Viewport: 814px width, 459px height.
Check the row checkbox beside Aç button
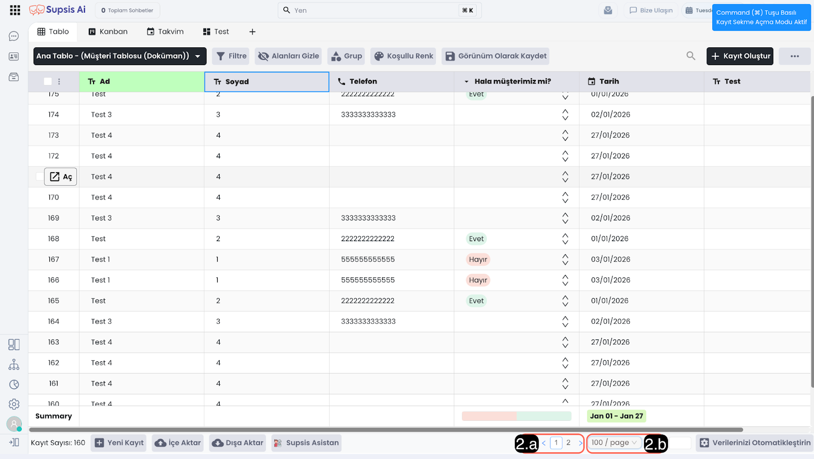(39, 177)
